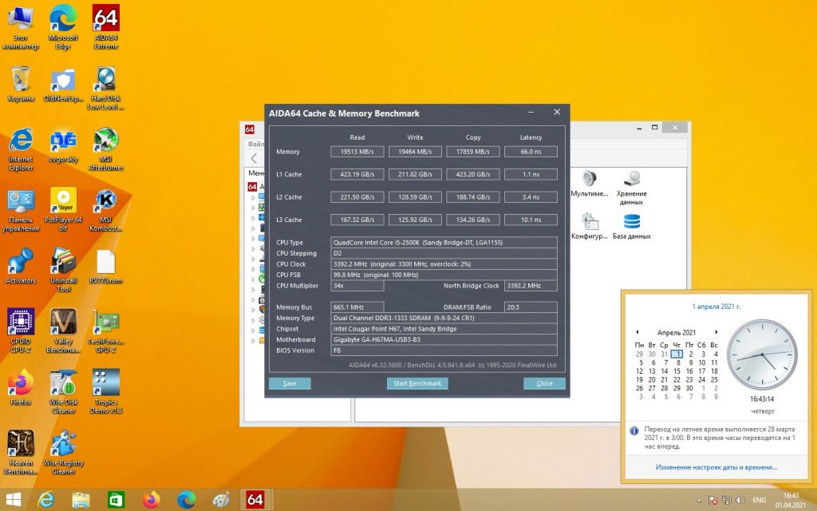Click the L3 Cache Latency value 10.1 ns

531,220
